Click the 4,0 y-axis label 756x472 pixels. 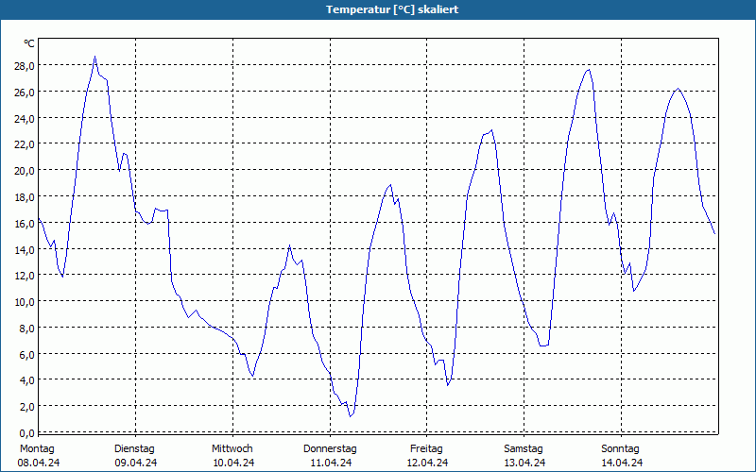26,380
